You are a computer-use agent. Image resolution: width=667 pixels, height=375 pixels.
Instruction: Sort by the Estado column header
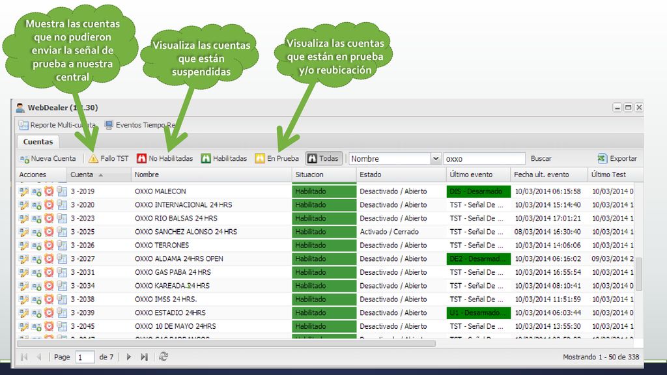coord(401,174)
